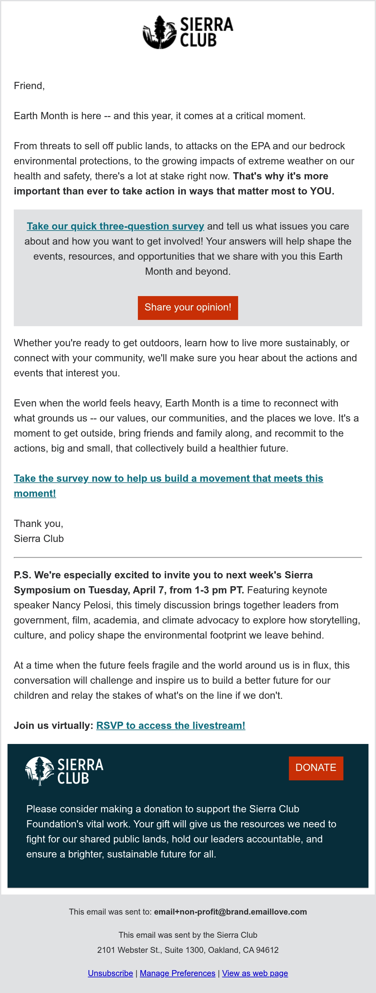The height and width of the screenshot is (993, 376).
Task: Open the quick three-question survey link
Action: (x=115, y=226)
